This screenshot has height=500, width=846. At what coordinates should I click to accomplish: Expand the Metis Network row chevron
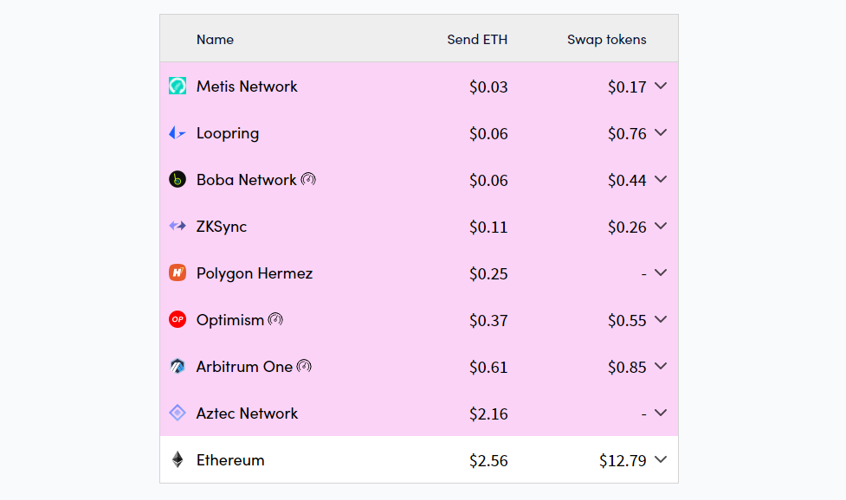[662, 87]
